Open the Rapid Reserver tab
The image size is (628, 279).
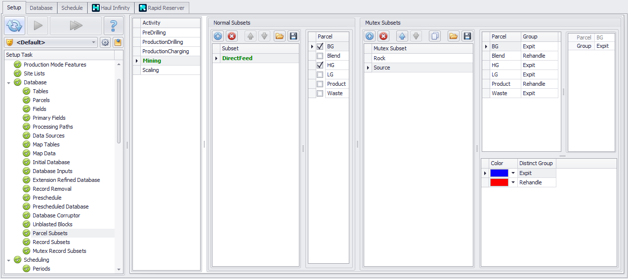click(x=162, y=8)
